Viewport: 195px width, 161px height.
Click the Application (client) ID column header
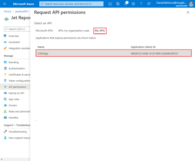(x=143, y=47)
